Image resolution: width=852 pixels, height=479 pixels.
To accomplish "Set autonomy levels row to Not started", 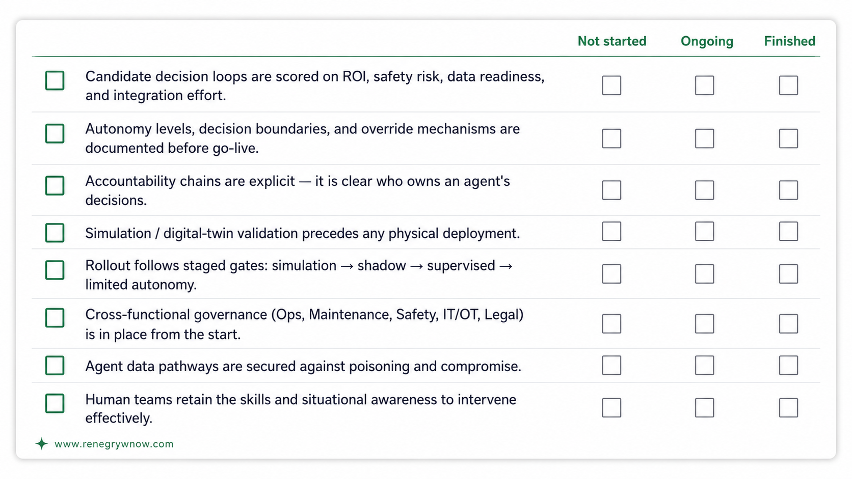I will click(x=611, y=138).
